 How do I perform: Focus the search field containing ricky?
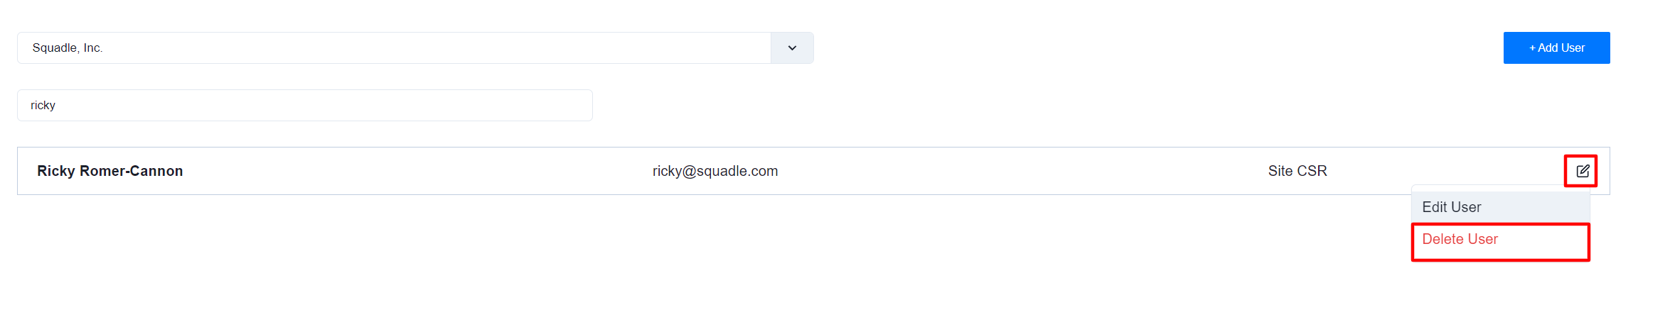click(305, 106)
